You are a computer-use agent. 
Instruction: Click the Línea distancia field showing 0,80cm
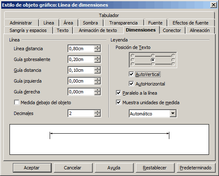click(81, 49)
